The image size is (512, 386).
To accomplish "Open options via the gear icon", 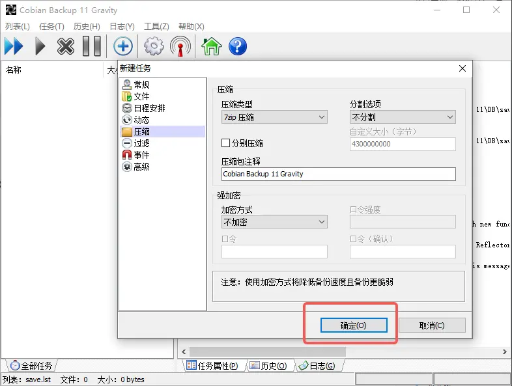I will (154, 46).
